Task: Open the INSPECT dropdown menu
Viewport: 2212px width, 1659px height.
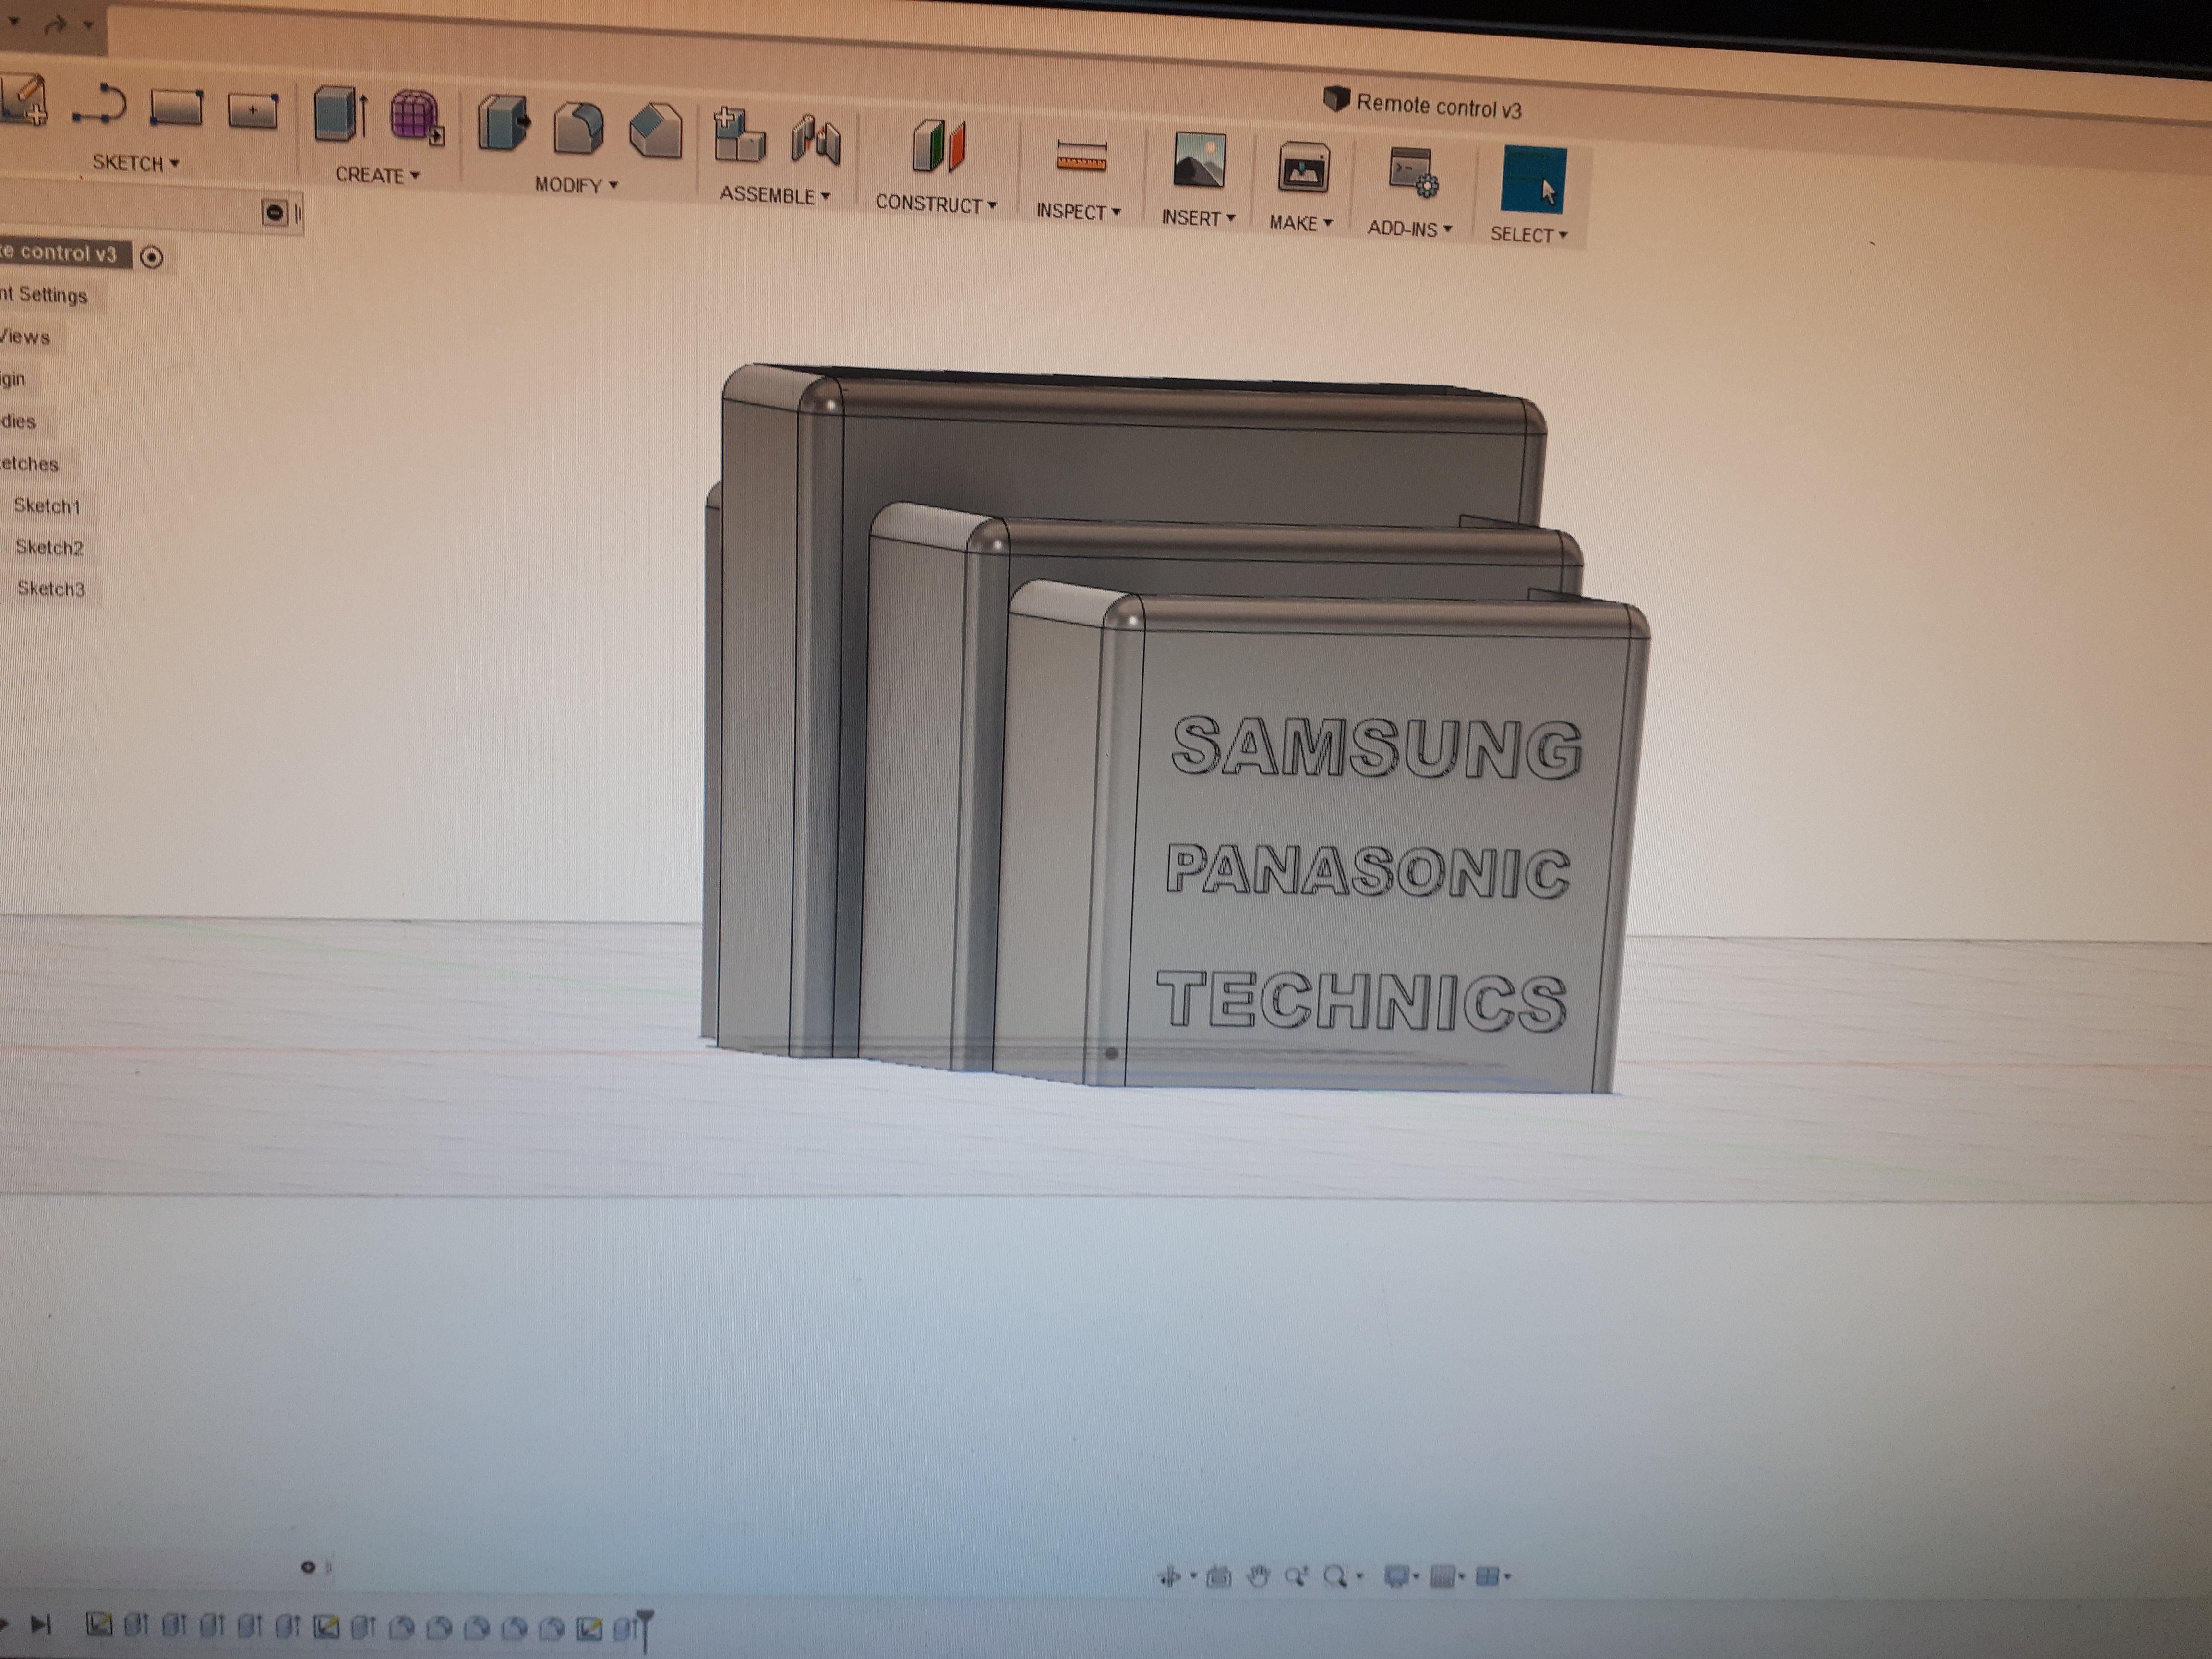Action: coord(1078,211)
